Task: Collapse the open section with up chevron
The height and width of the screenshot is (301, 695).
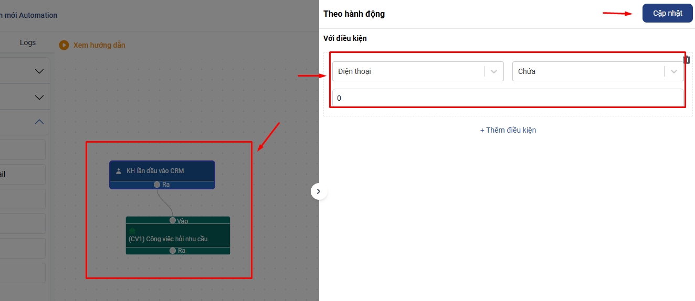Action: click(x=39, y=122)
